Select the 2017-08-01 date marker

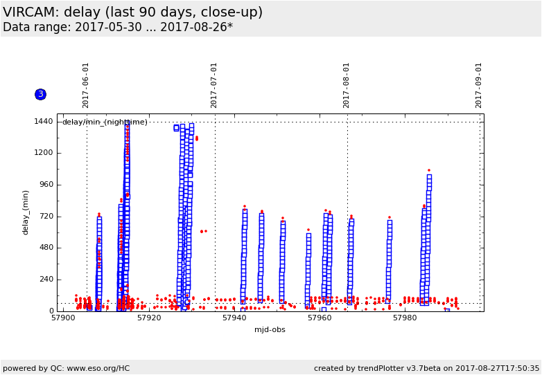pyautogui.click(x=347, y=85)
